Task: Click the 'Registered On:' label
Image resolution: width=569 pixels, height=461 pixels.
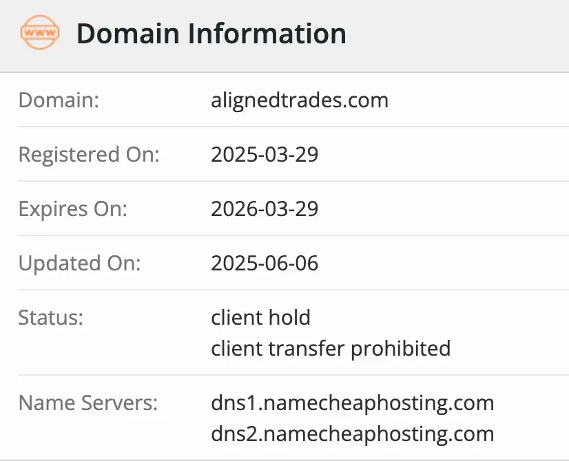Action: (x=89, y=154)
